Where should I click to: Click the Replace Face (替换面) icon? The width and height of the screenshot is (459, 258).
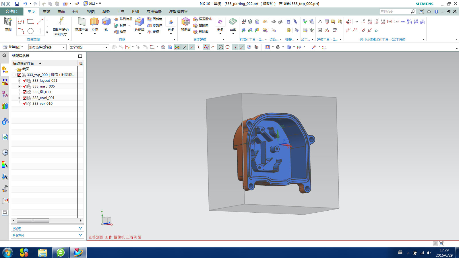click(195, 26)
